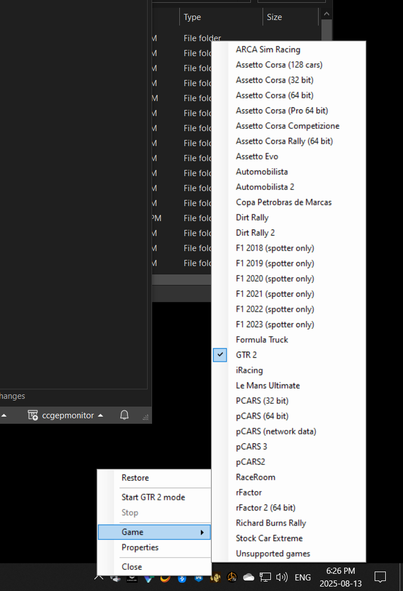Select pCARS (network data) entry
Viewport: 403px width, 591px height.
point(289,432)
